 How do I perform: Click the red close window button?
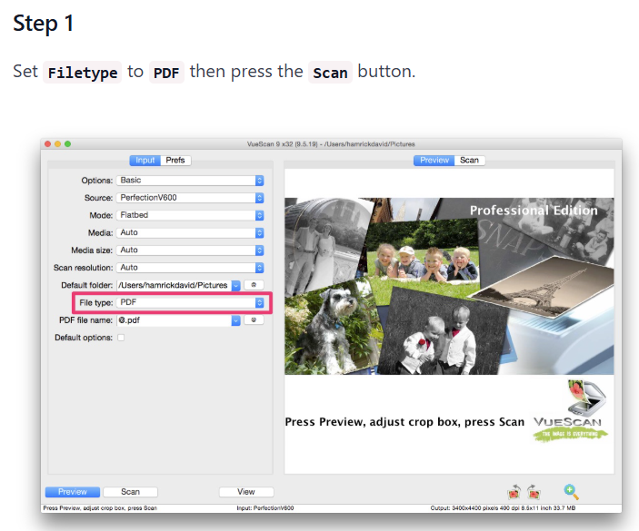click(x=47, y=144)
